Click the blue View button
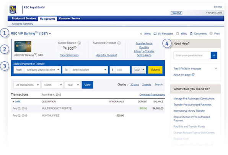The width and height of the screenshot is (228, 155). point(87,85)
